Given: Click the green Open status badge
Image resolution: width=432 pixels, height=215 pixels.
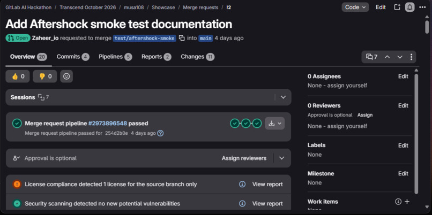Looking at the screenshot, I should point(18,38).
